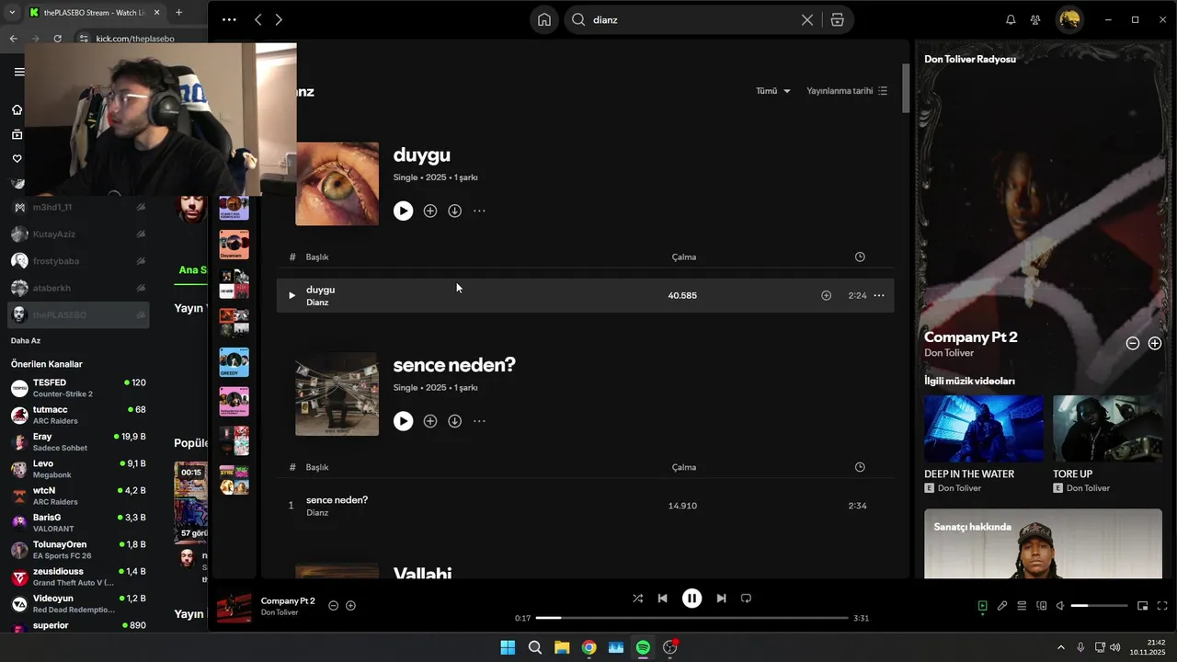Open the friend activity icon
The image size is (1177, 662).
coord(1035,19)
